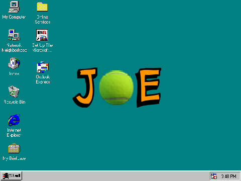Viewport: 241px width, 181px height.
Task: Select the Online Services folder icon
Action: pos(42,7)
